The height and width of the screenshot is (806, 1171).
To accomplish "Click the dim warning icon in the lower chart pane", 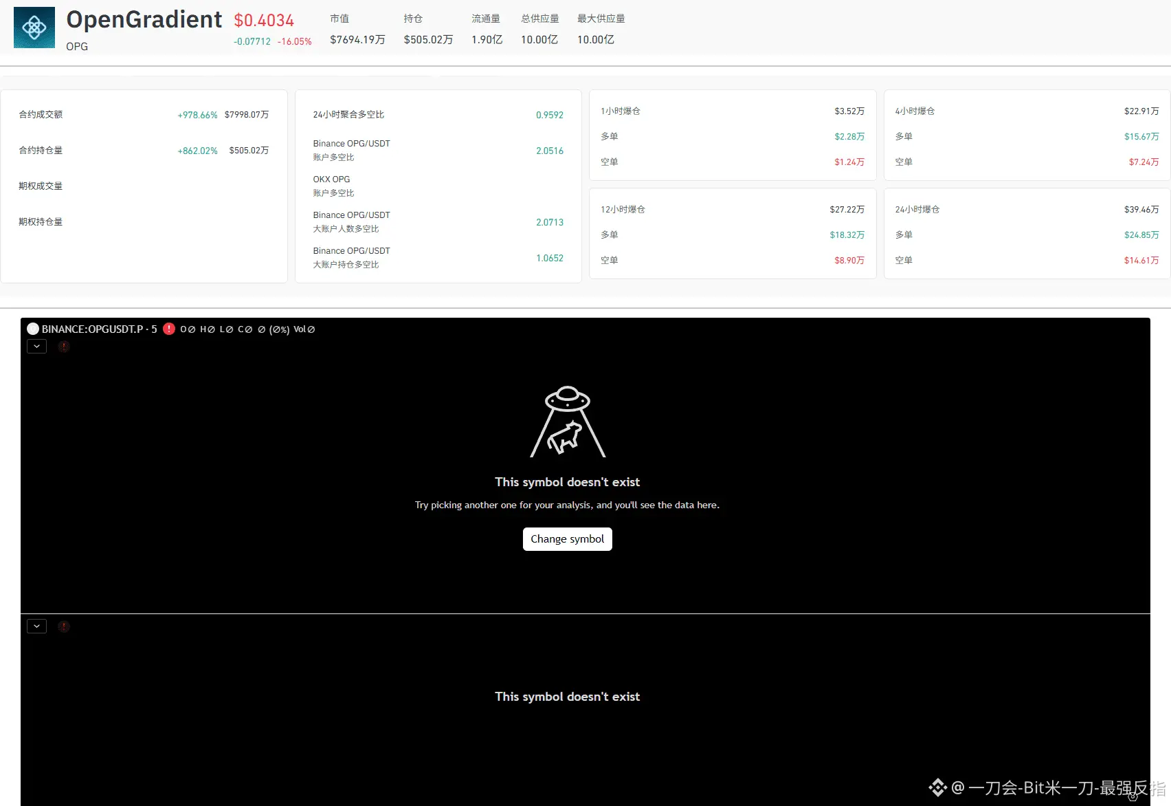I will coord(64,627).
